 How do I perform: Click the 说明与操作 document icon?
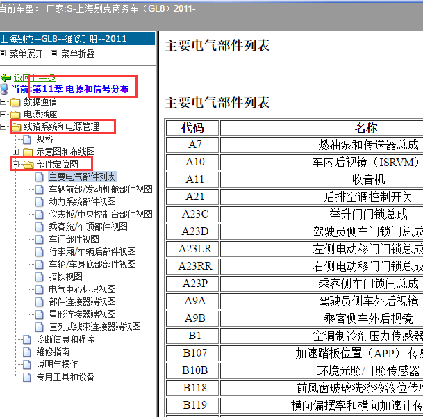(27, 365)
